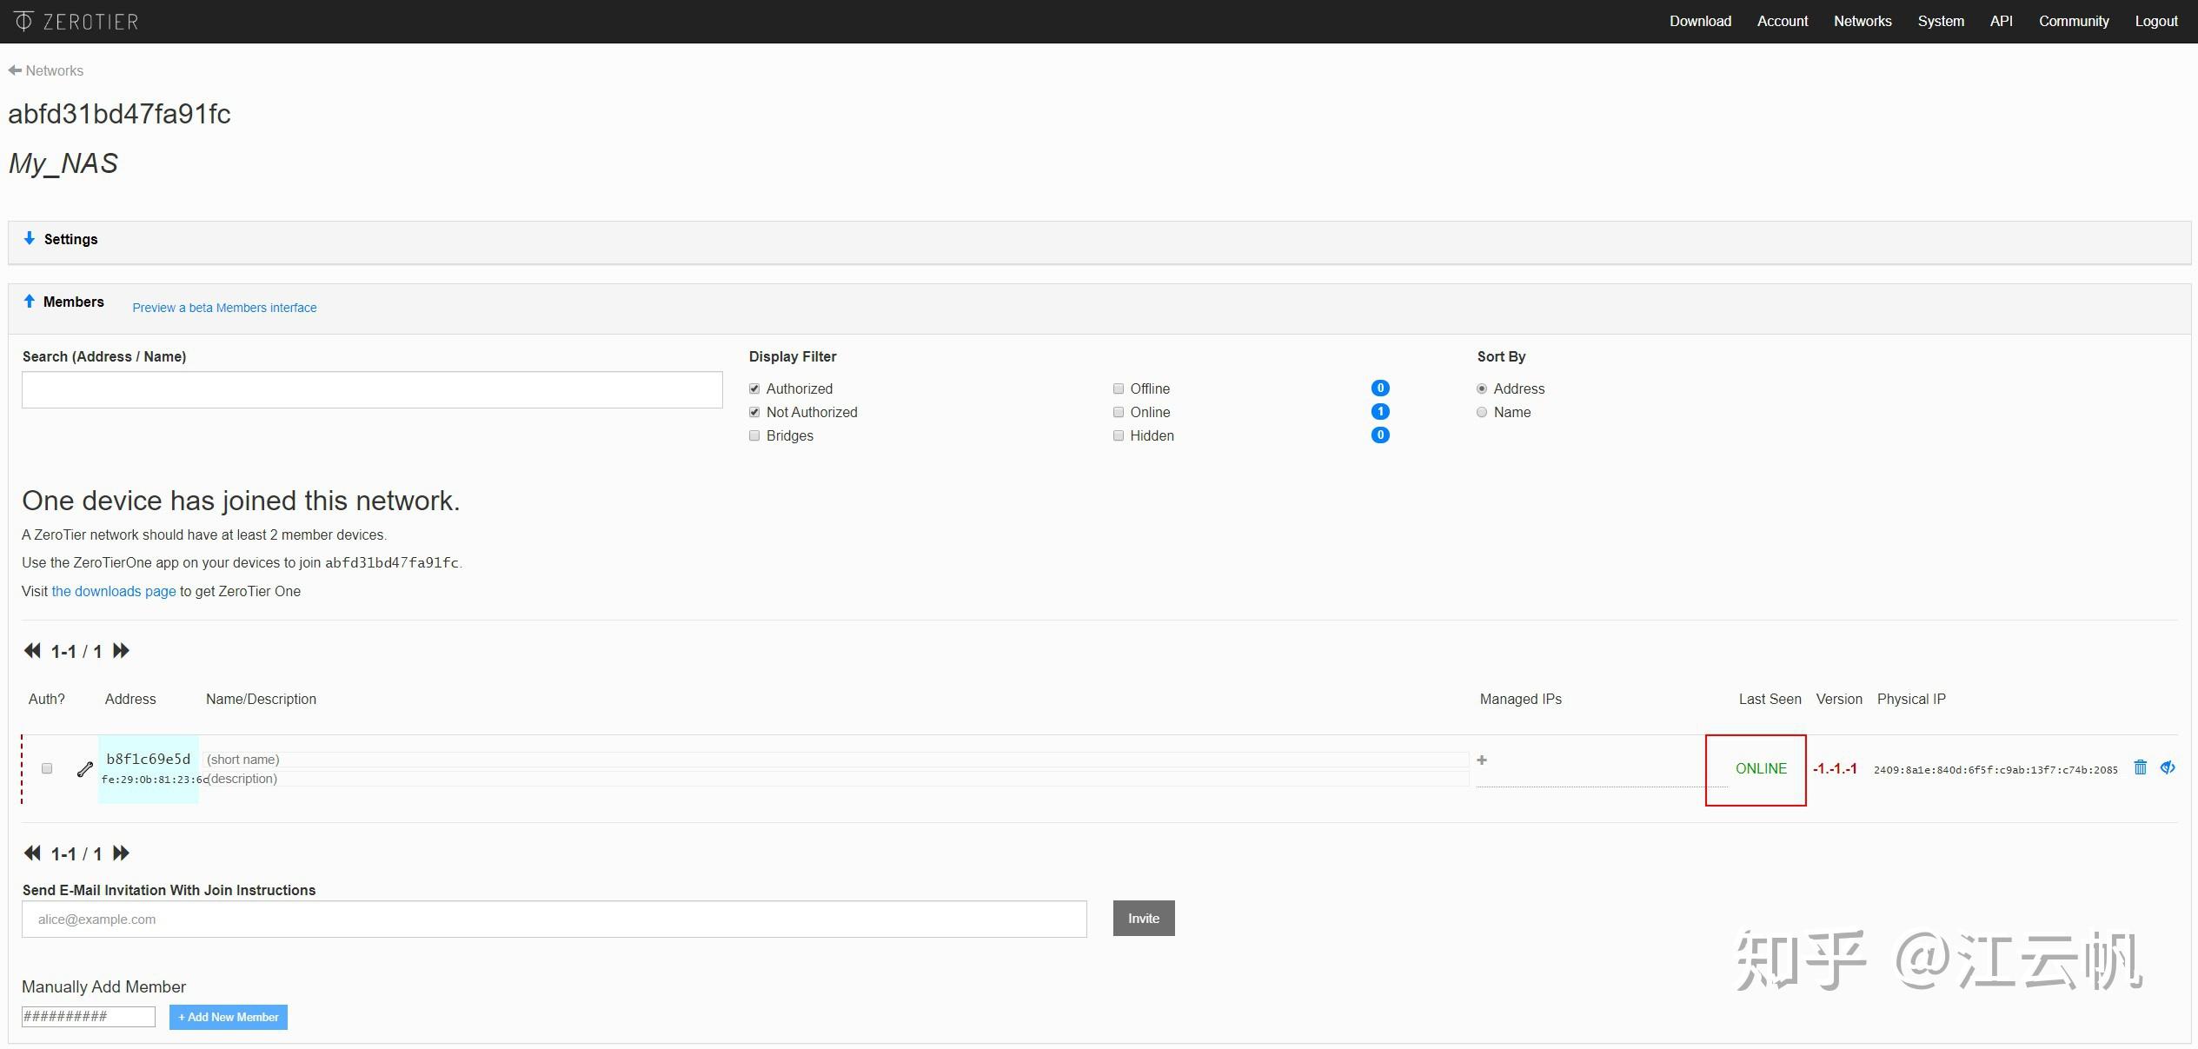
Task: Go to first page using top rewind arrows
Action: coord(32,651)
